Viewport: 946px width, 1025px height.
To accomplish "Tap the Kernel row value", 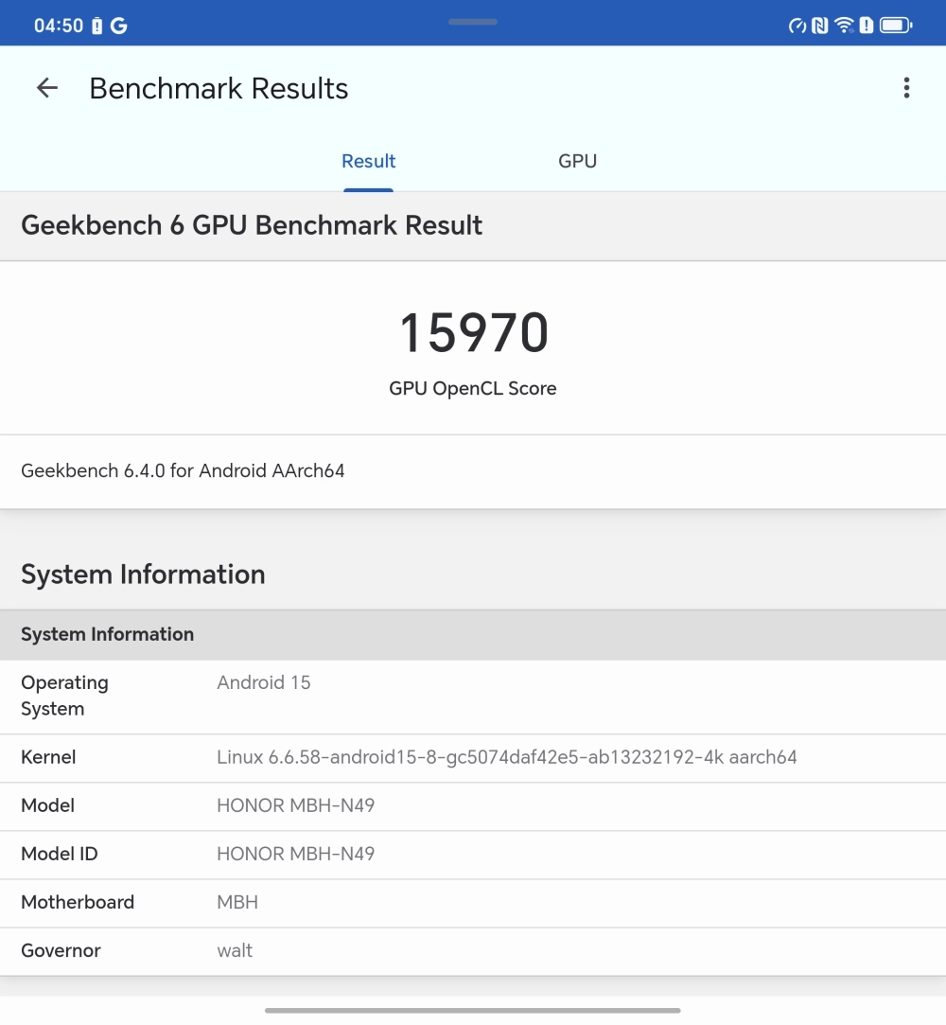I will tap(506, 757).
